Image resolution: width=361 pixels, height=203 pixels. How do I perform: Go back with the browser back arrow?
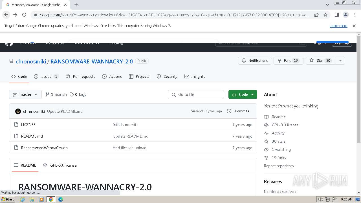click(x=6, y=15)
